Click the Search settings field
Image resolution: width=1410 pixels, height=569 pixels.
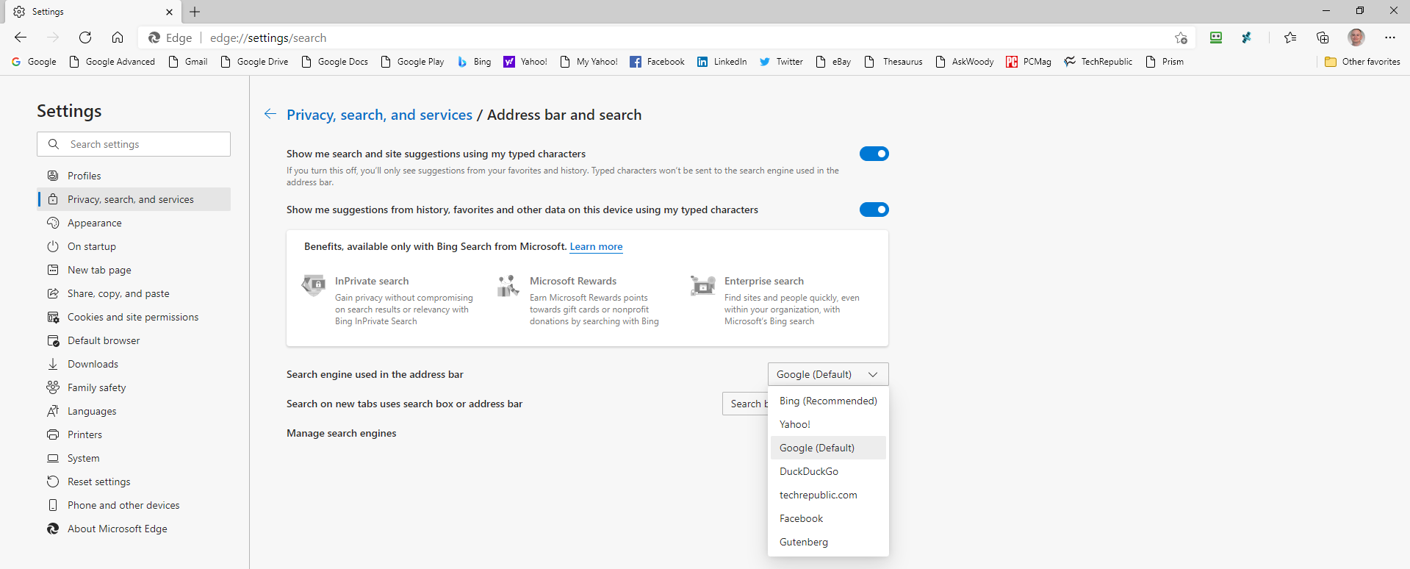[134, 144]
